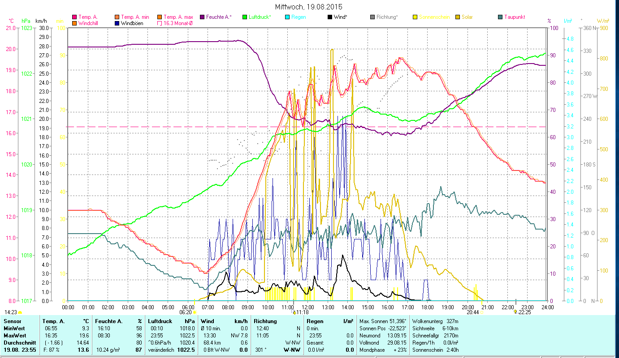
Task: Click the 0 Bft W-NW wind reading
Action: (216, 350)
